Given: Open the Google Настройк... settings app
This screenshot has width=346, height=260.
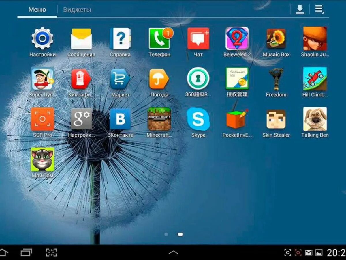Looking at the screenshot, I should point(81,119).
